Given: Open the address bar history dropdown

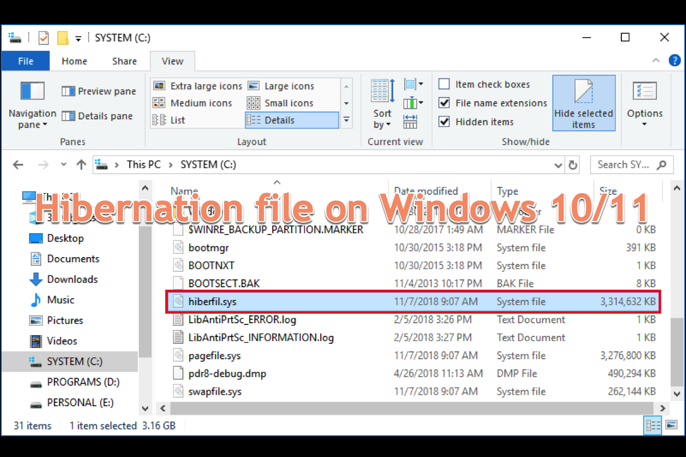Looking at the screenshot, I should coord(559,165).
